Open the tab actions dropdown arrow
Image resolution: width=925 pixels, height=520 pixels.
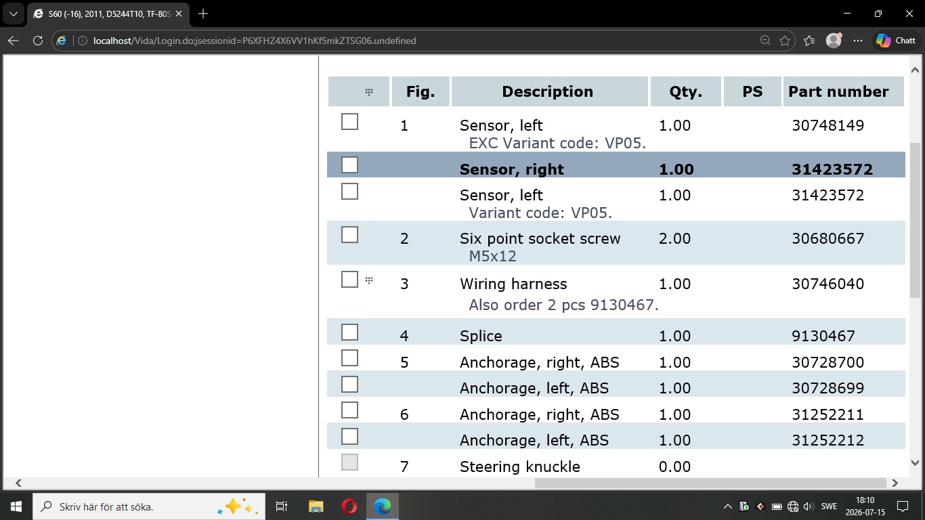13,14
